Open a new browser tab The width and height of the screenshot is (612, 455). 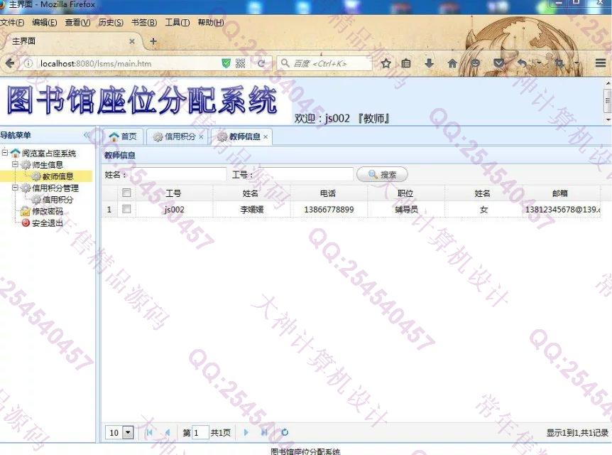(x=153, y=41)
